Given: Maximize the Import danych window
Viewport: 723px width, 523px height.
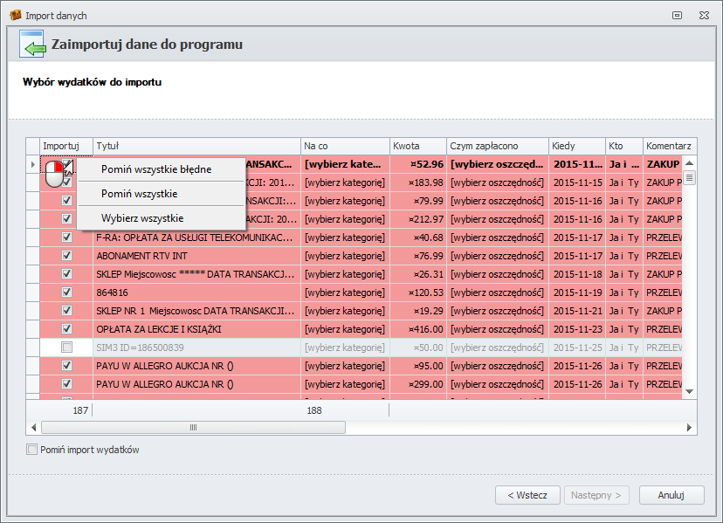Looking at the screenshot, I should 678,16.
